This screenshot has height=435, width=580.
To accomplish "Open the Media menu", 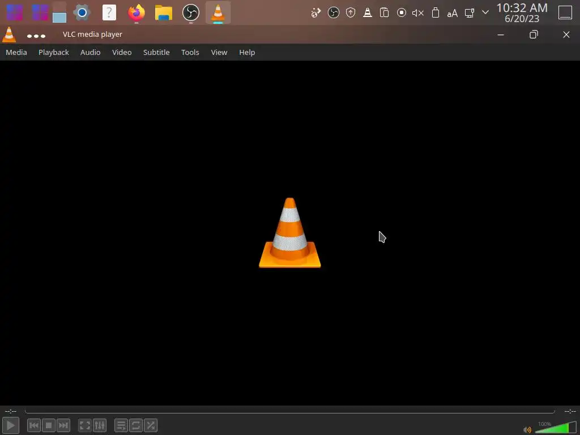I will tap(16, 52).
